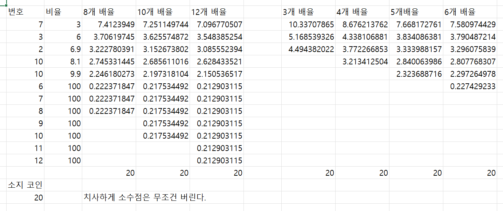Pick the cell showing 3.70619745
Image resolution: width=503 pixels, height=211 pixels.
pos(109,37)
